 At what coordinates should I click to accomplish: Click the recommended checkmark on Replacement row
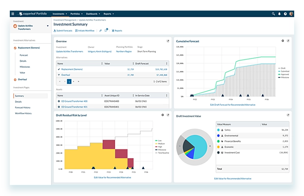(59, 69)
